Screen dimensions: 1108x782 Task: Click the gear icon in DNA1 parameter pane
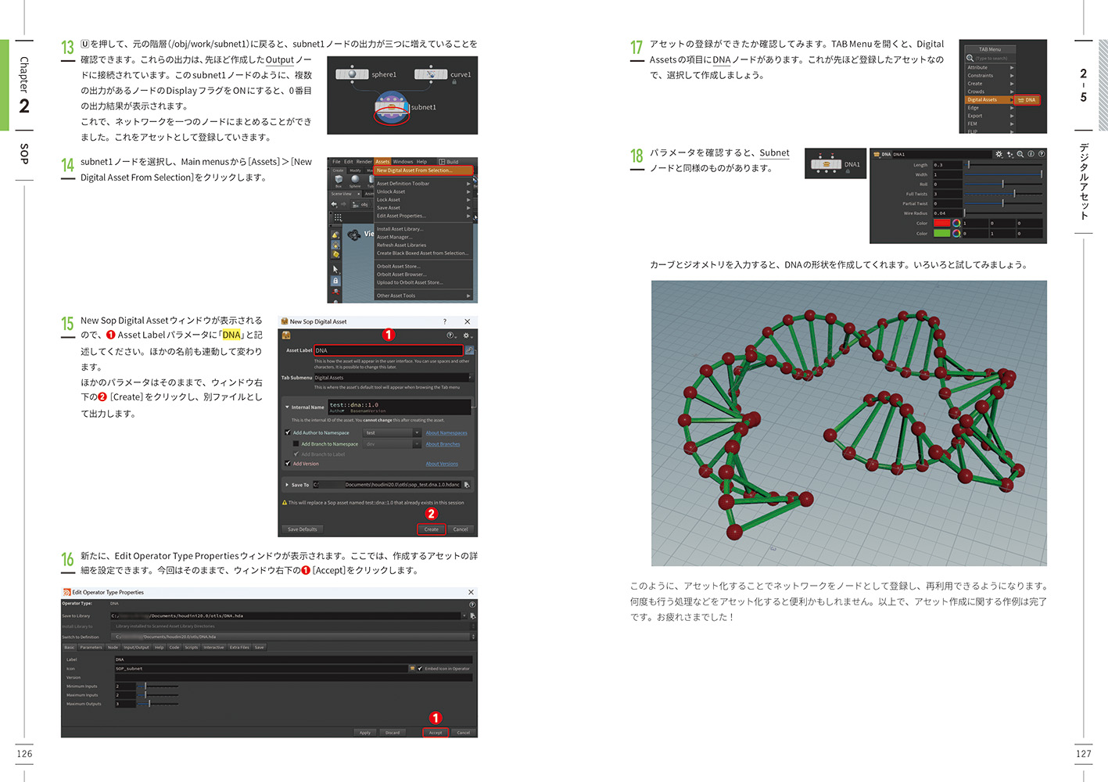click(999, 154)
